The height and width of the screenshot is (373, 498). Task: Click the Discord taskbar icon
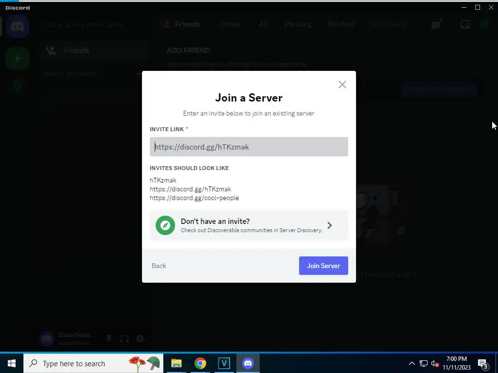[248, 363]
